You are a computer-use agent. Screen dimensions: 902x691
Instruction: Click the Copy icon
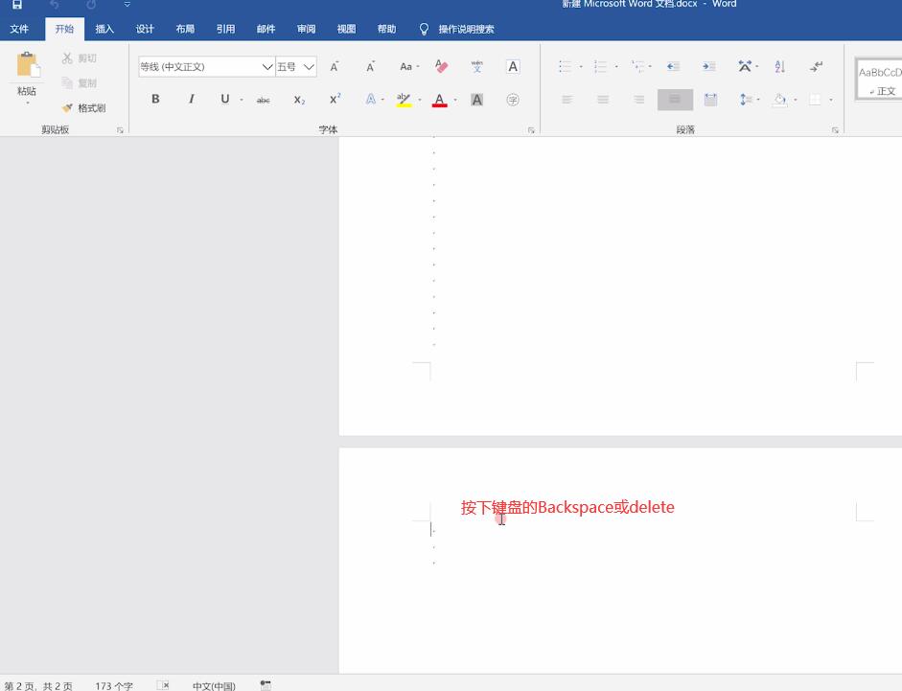pyautogui.click(x=67, y=82)
